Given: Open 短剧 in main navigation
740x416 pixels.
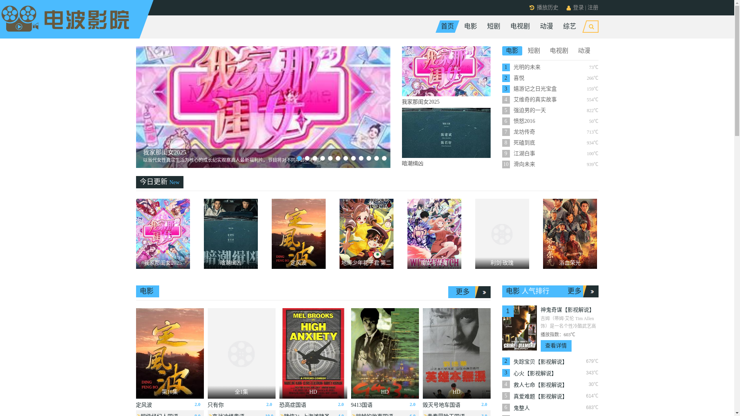Looking at the screenshot, I should coord(494,27).
